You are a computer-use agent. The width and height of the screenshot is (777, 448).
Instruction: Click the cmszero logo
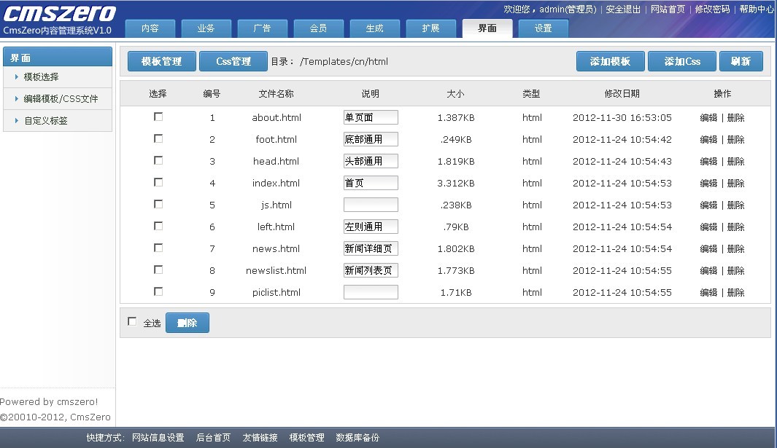[x=60, y=13]
